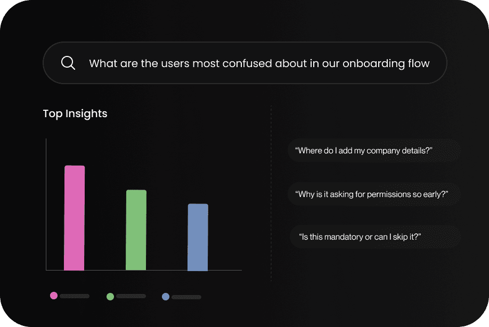Viewport: 489px width, 327px height.
Task: Select the Top Insights section header
Action: (75, 113)
